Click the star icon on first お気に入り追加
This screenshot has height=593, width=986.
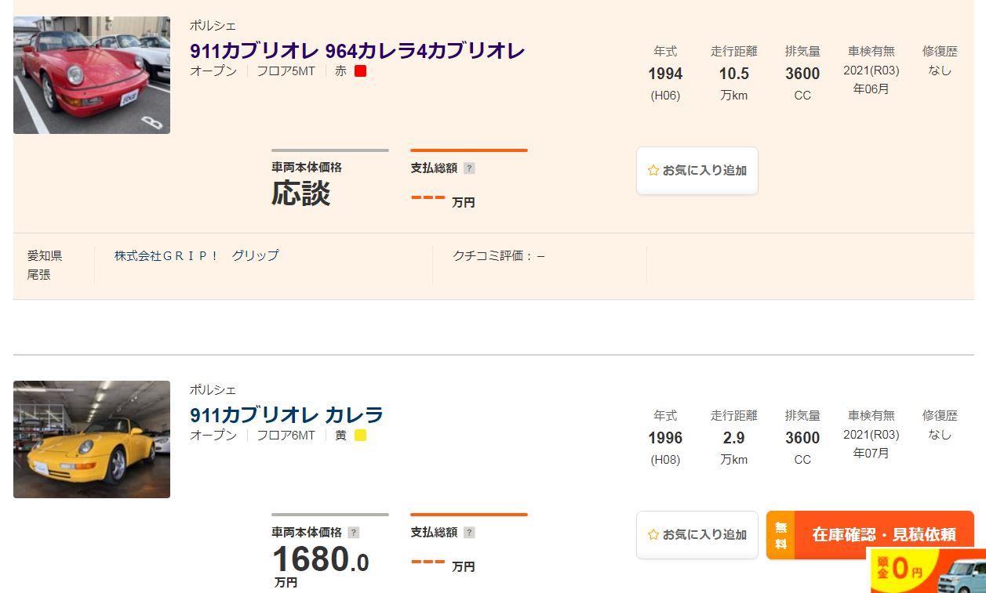pos(653,170)
